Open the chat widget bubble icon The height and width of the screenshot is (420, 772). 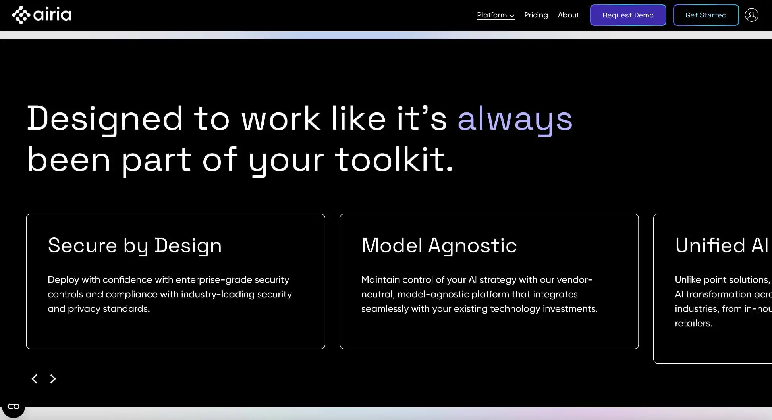[14, 407]
